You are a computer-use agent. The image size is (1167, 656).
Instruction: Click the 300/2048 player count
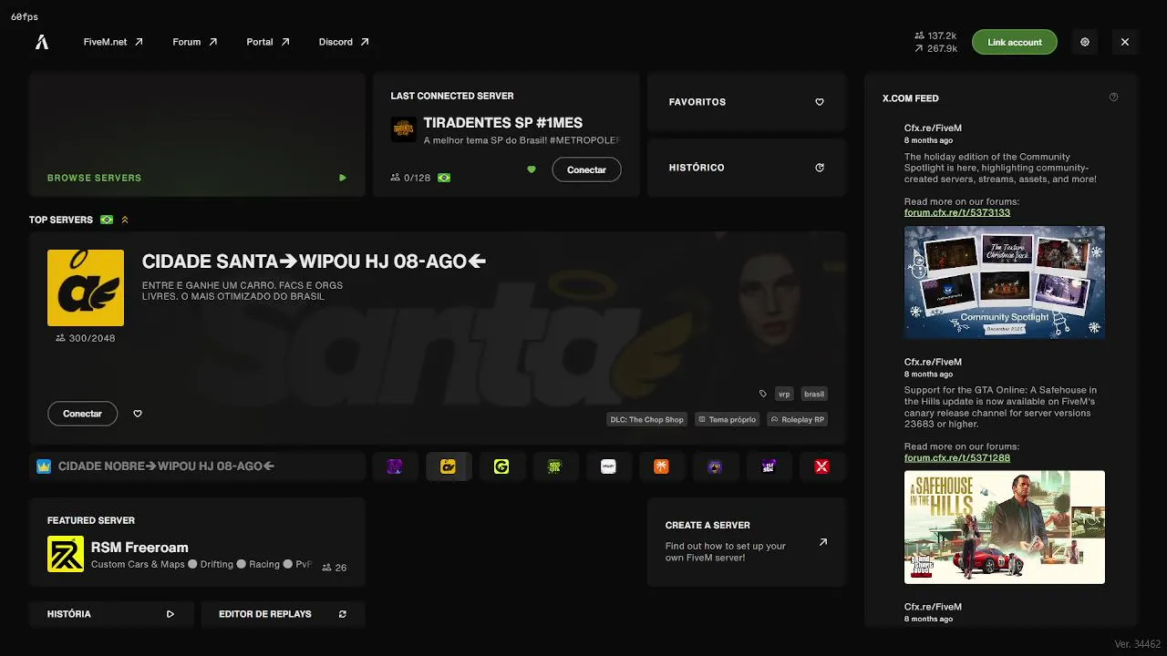coord(86,338)
